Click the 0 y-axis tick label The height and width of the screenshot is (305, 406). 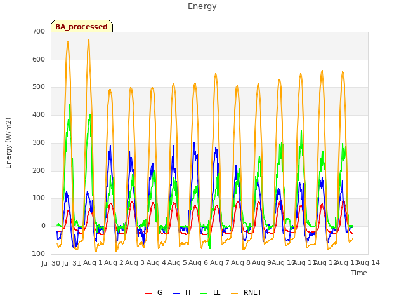click(x=43, y=226)
